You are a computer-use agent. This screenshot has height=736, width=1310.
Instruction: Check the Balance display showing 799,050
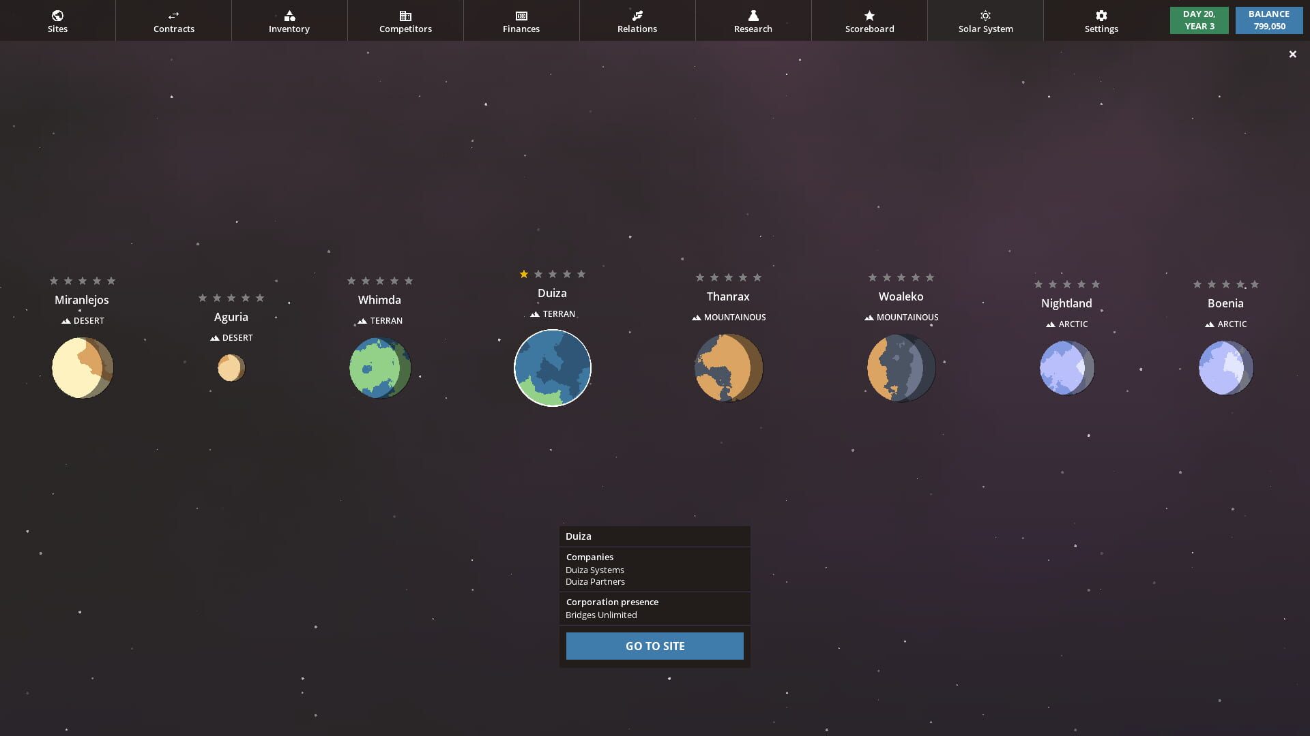click(1268, 20)
